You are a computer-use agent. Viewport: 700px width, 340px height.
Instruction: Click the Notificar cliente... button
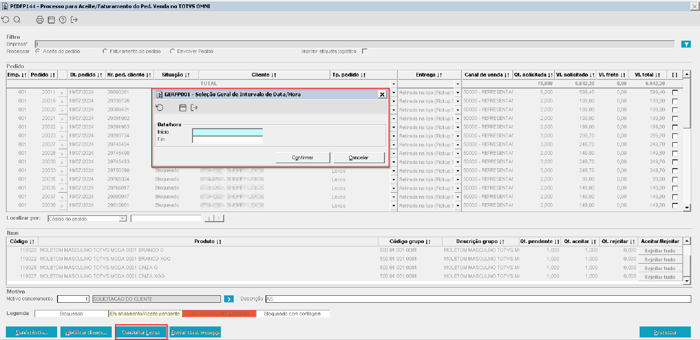86,332
